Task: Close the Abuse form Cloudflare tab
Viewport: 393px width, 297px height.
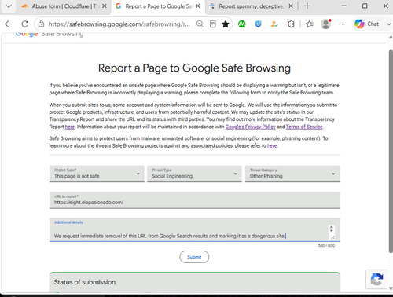Action: (x=105, y=6)
